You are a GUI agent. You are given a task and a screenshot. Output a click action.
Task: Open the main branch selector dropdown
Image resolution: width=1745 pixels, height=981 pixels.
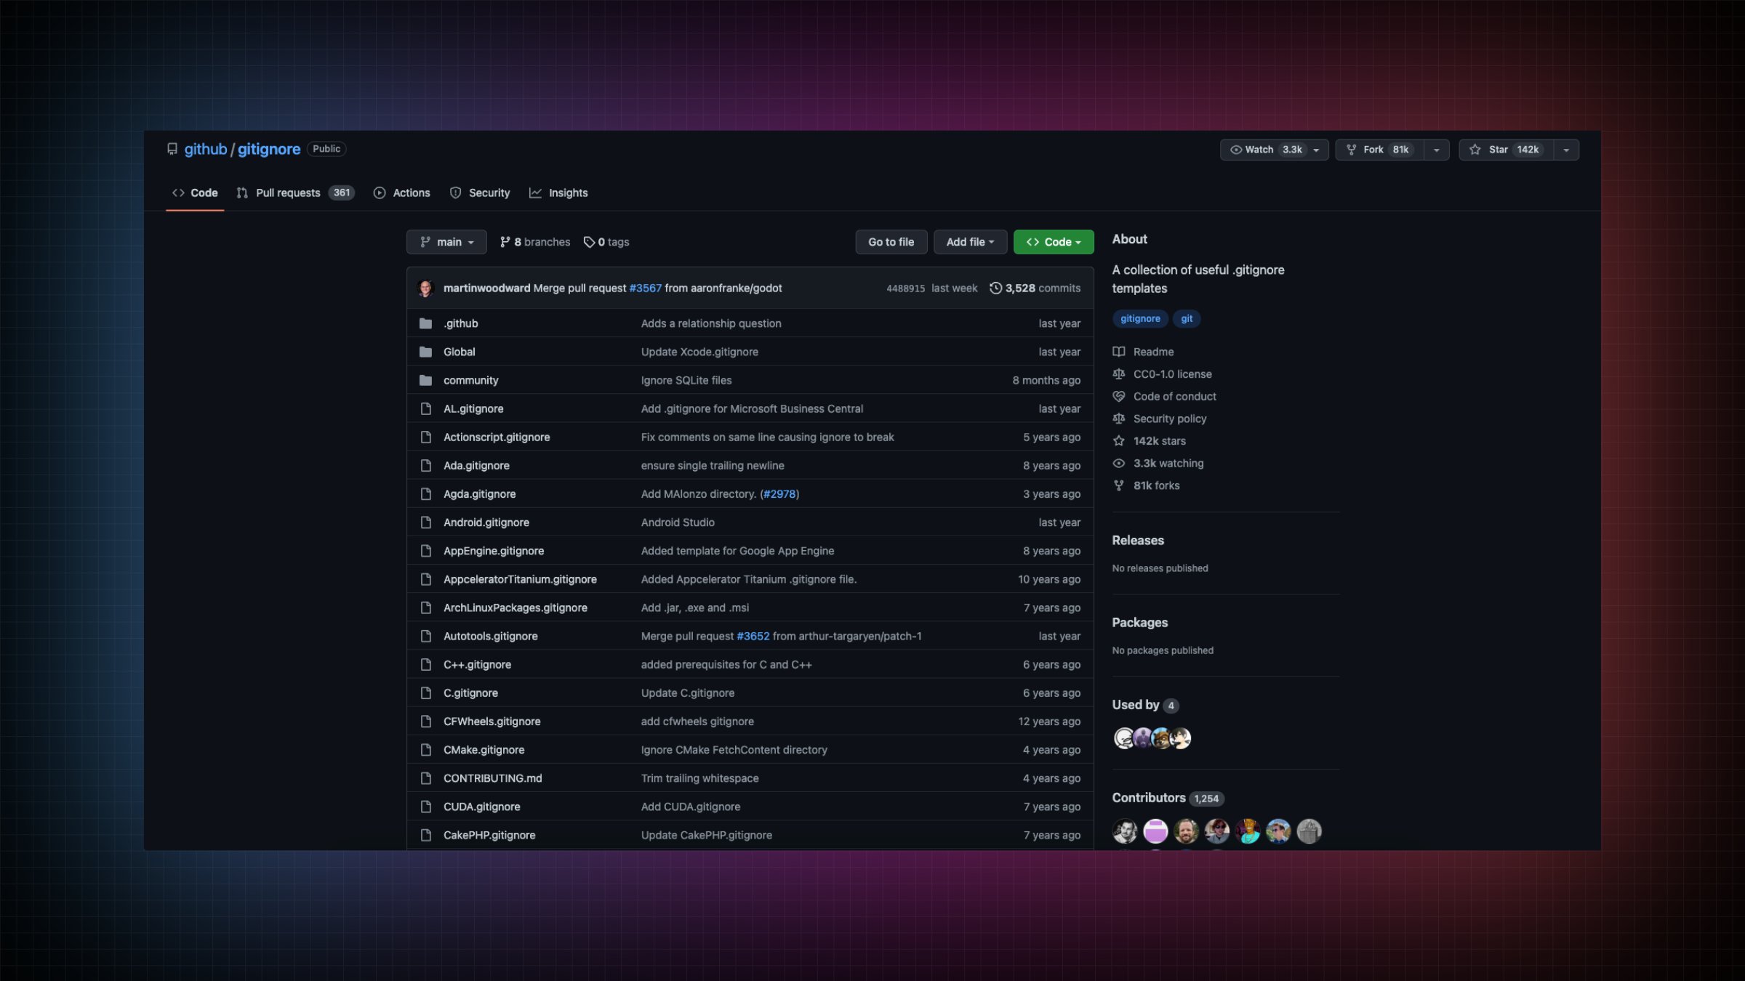446,241
